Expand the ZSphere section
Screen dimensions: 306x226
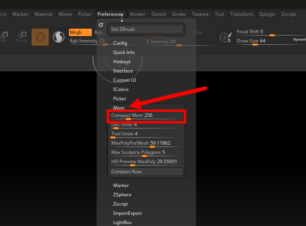(122, 195)
